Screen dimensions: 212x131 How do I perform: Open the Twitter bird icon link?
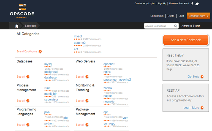pos(197,4)
